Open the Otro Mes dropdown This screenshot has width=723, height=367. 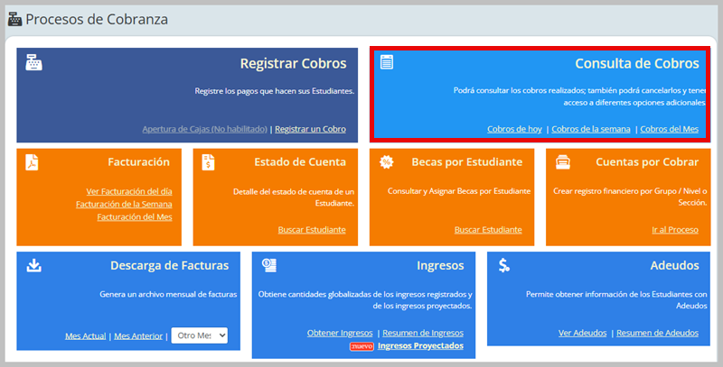click(200, 335)
